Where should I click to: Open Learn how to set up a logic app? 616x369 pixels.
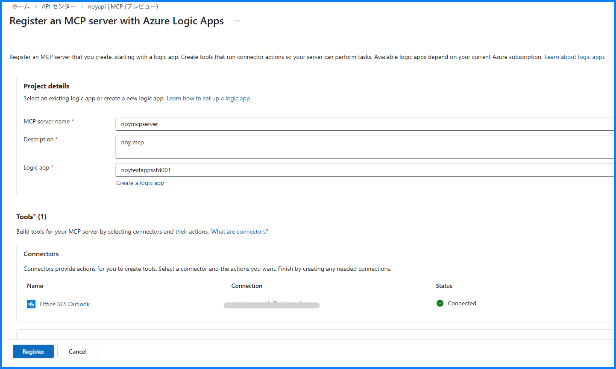coord(208,98)
